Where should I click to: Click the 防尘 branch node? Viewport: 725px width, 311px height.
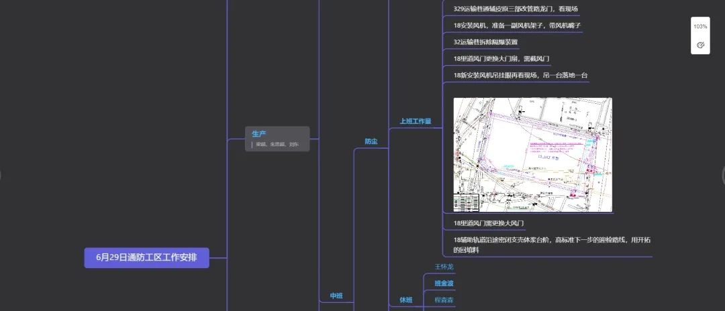point(371,141)
